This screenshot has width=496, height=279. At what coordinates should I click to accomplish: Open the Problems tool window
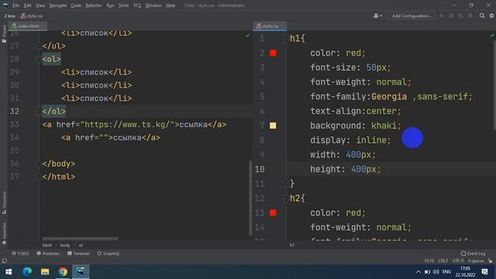tap(48, 253)
